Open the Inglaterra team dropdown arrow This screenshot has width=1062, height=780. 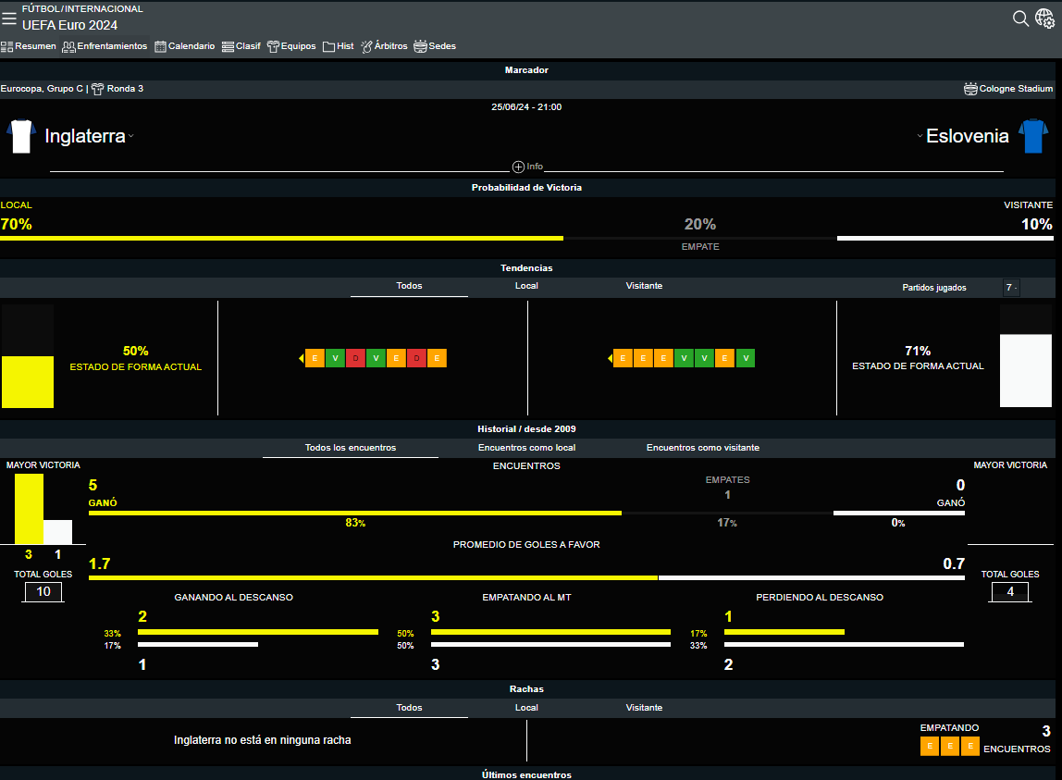coord(131,137)
